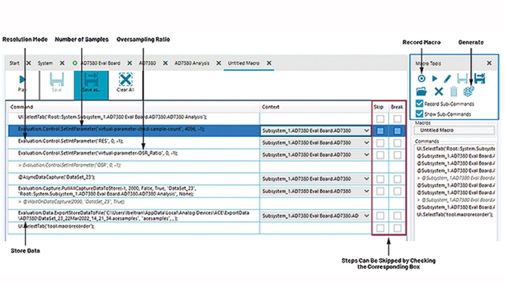This screenshot has width=505, height=284.
Task: Click the Play button in main toolbar
Action: pyautogui.click(x=22, y=83)
